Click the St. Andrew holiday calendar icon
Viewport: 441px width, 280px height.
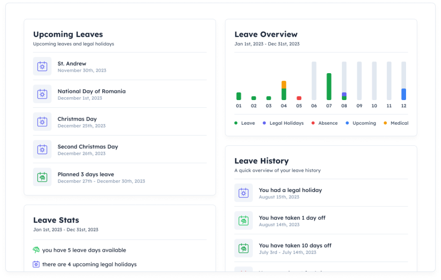coord(42,66)
